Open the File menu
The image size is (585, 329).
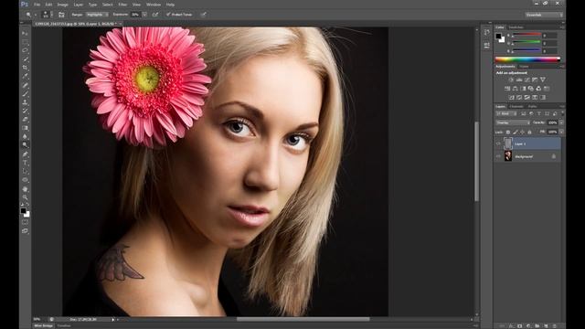[37, 5]
